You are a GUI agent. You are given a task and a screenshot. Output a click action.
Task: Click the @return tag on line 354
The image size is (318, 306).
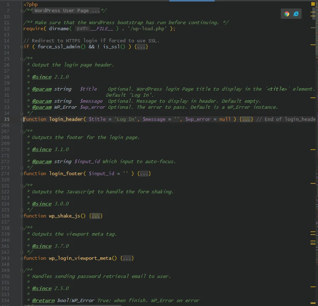43,301
